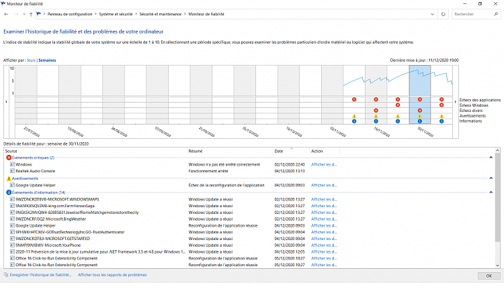
Task: Switch chart view to Jours
Action: pyautogui.click(x=31, y=60)
